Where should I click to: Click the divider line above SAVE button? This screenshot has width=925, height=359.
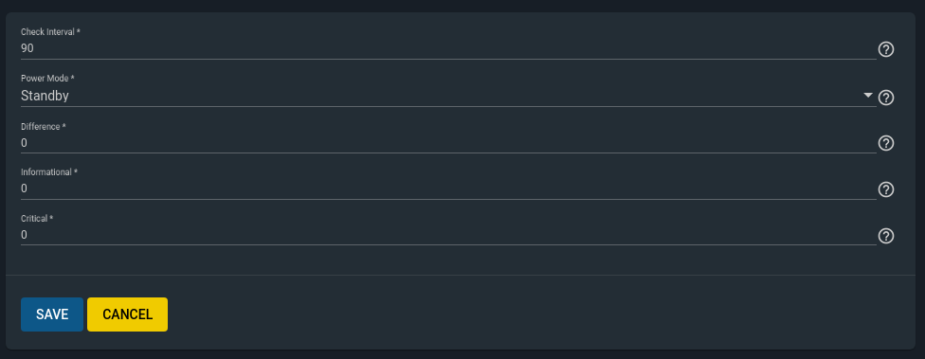click(461, 275)
